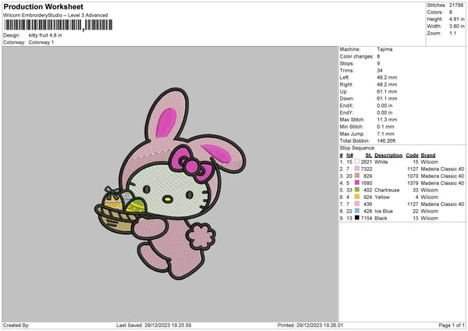Select the 'Colorway 1' value

pos(41,42)
